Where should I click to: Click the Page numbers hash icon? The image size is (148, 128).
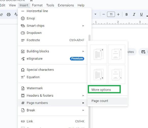click(23, 103)
